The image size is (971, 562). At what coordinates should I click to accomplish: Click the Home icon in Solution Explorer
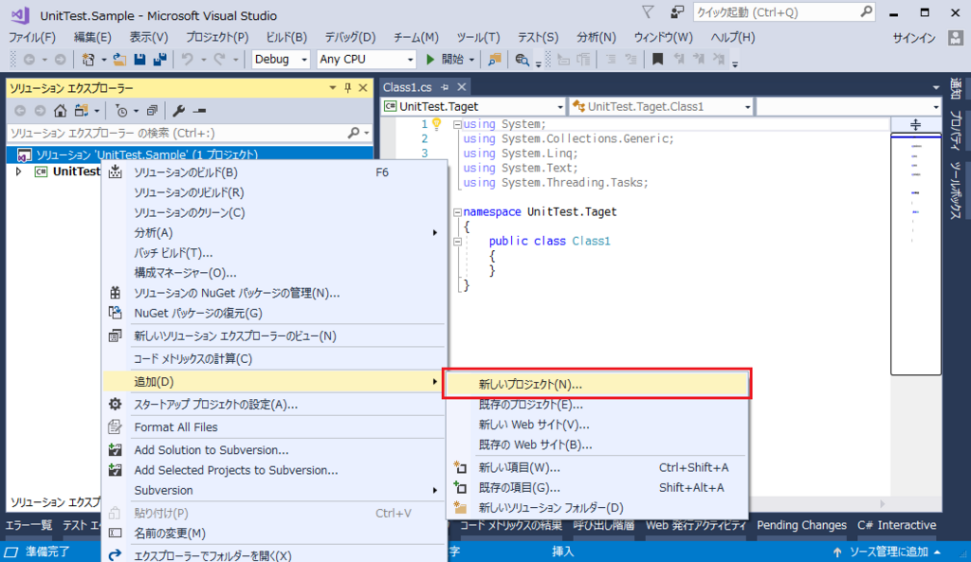click(60, 111)
